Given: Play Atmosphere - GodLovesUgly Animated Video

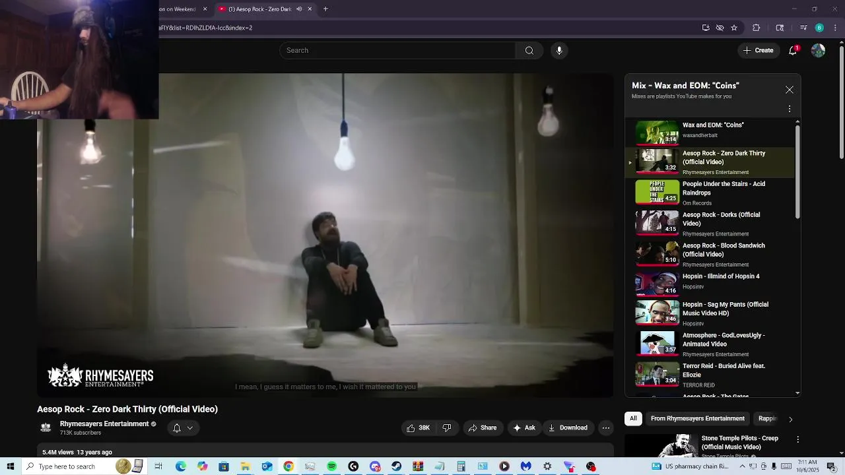Looking at the screenshot, I should click(x=711, y=344).
